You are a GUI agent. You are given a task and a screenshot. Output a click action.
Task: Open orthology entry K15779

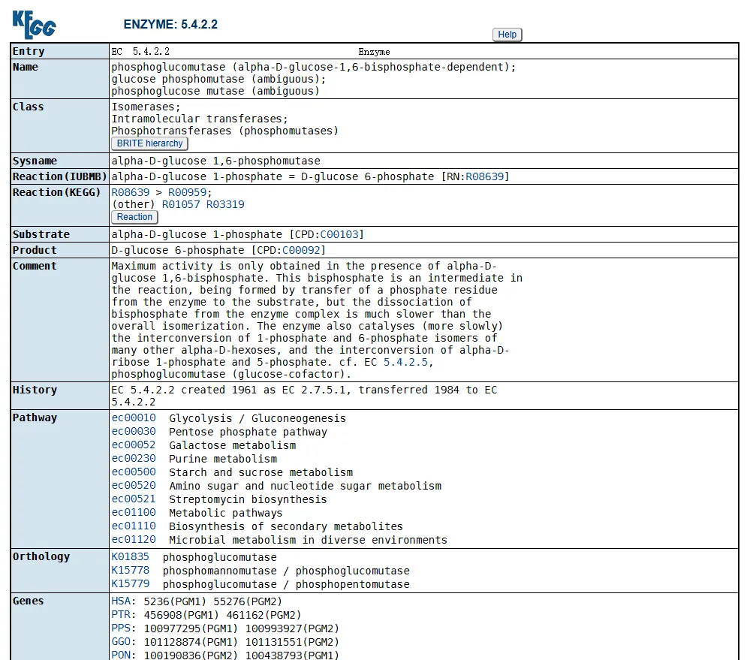point(130,584)
